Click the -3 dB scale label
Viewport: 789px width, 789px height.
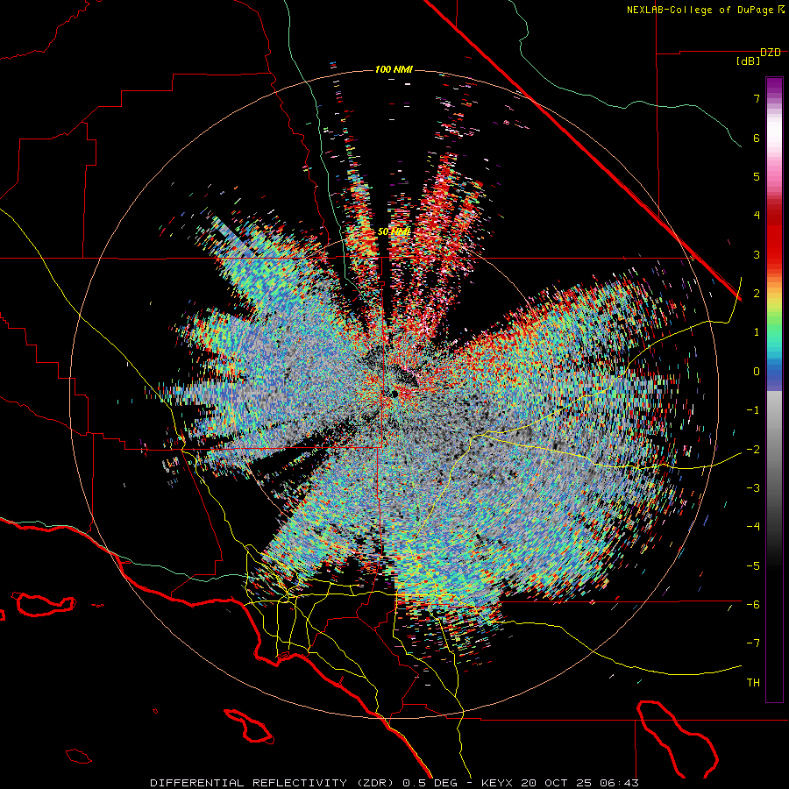click(753, 488)
